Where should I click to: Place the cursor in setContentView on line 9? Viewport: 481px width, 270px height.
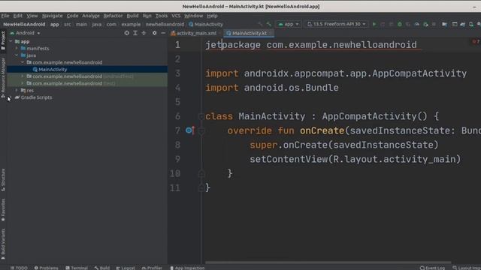(x=289, y=159)
